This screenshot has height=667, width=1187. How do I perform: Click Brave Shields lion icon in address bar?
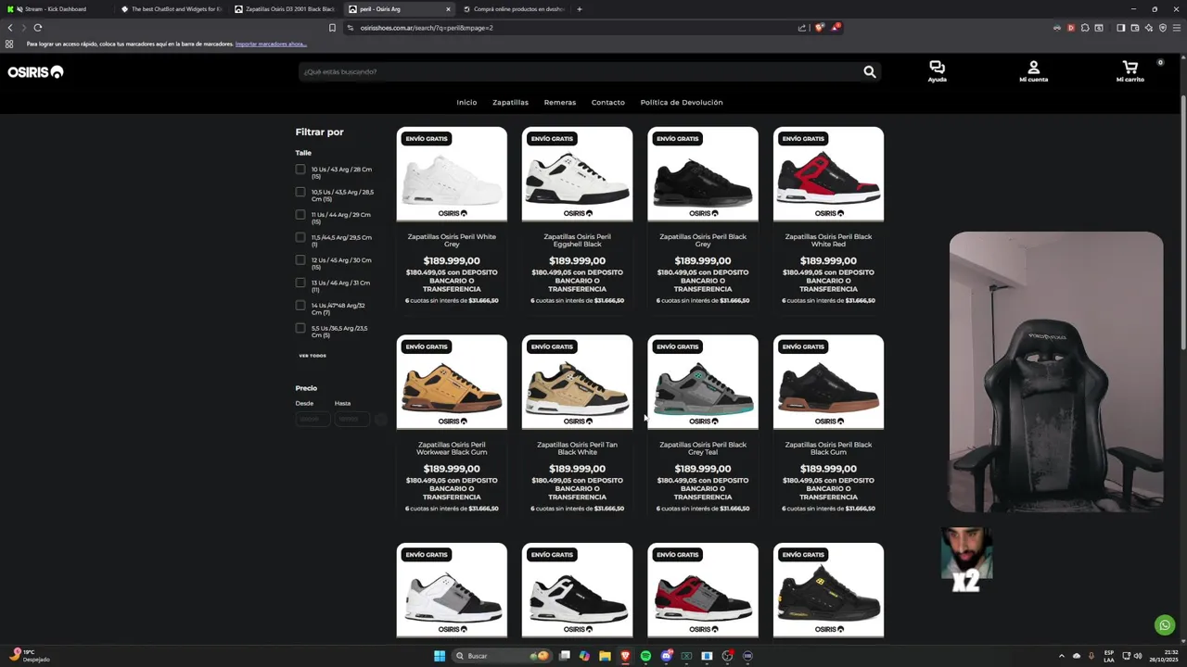[819, 28]
